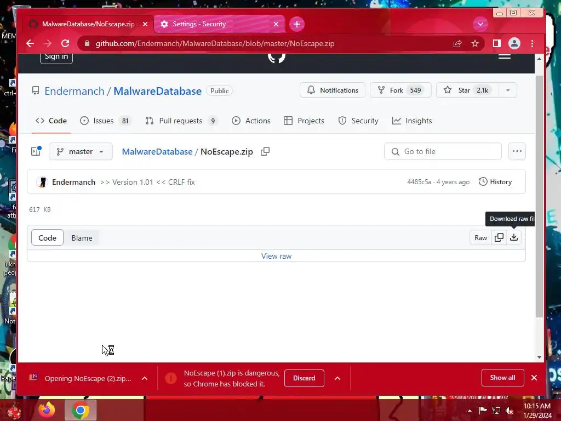Open more file actions ellipsis button
The width and height of the screenshot is (561, 421).
pos(517,151)
